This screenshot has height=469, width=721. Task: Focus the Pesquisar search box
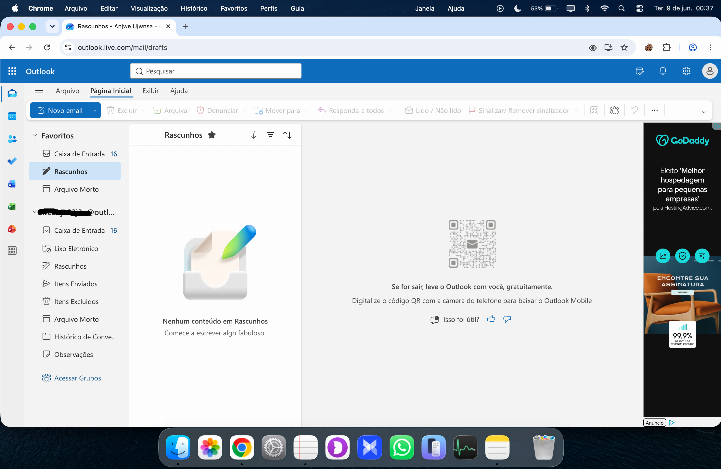coord(216,71)
